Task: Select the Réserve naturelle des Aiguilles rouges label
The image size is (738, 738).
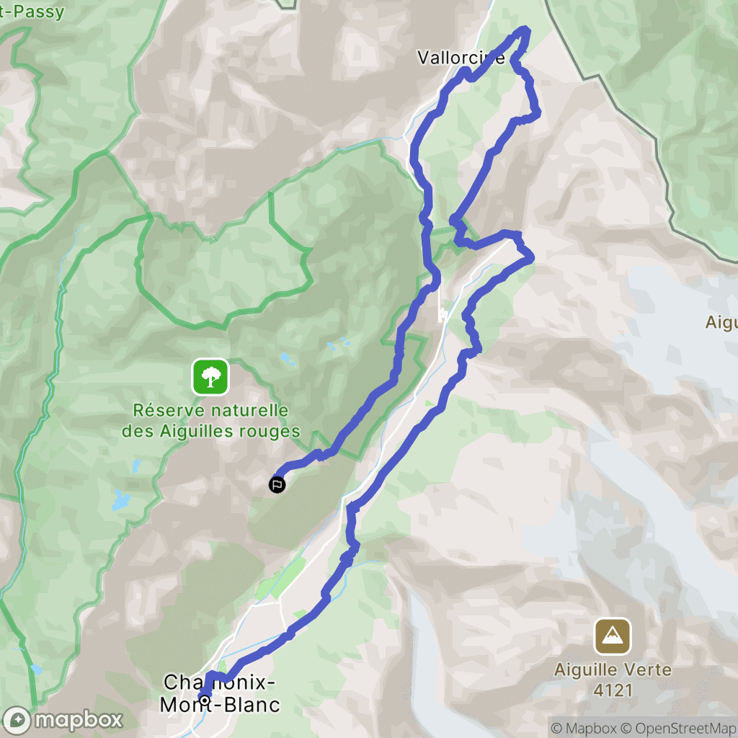Action: coord(210,421)
